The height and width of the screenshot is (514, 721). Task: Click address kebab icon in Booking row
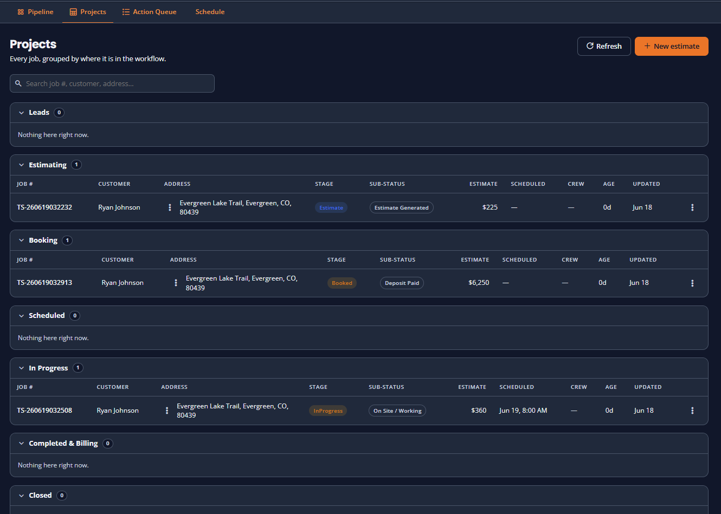176,283
